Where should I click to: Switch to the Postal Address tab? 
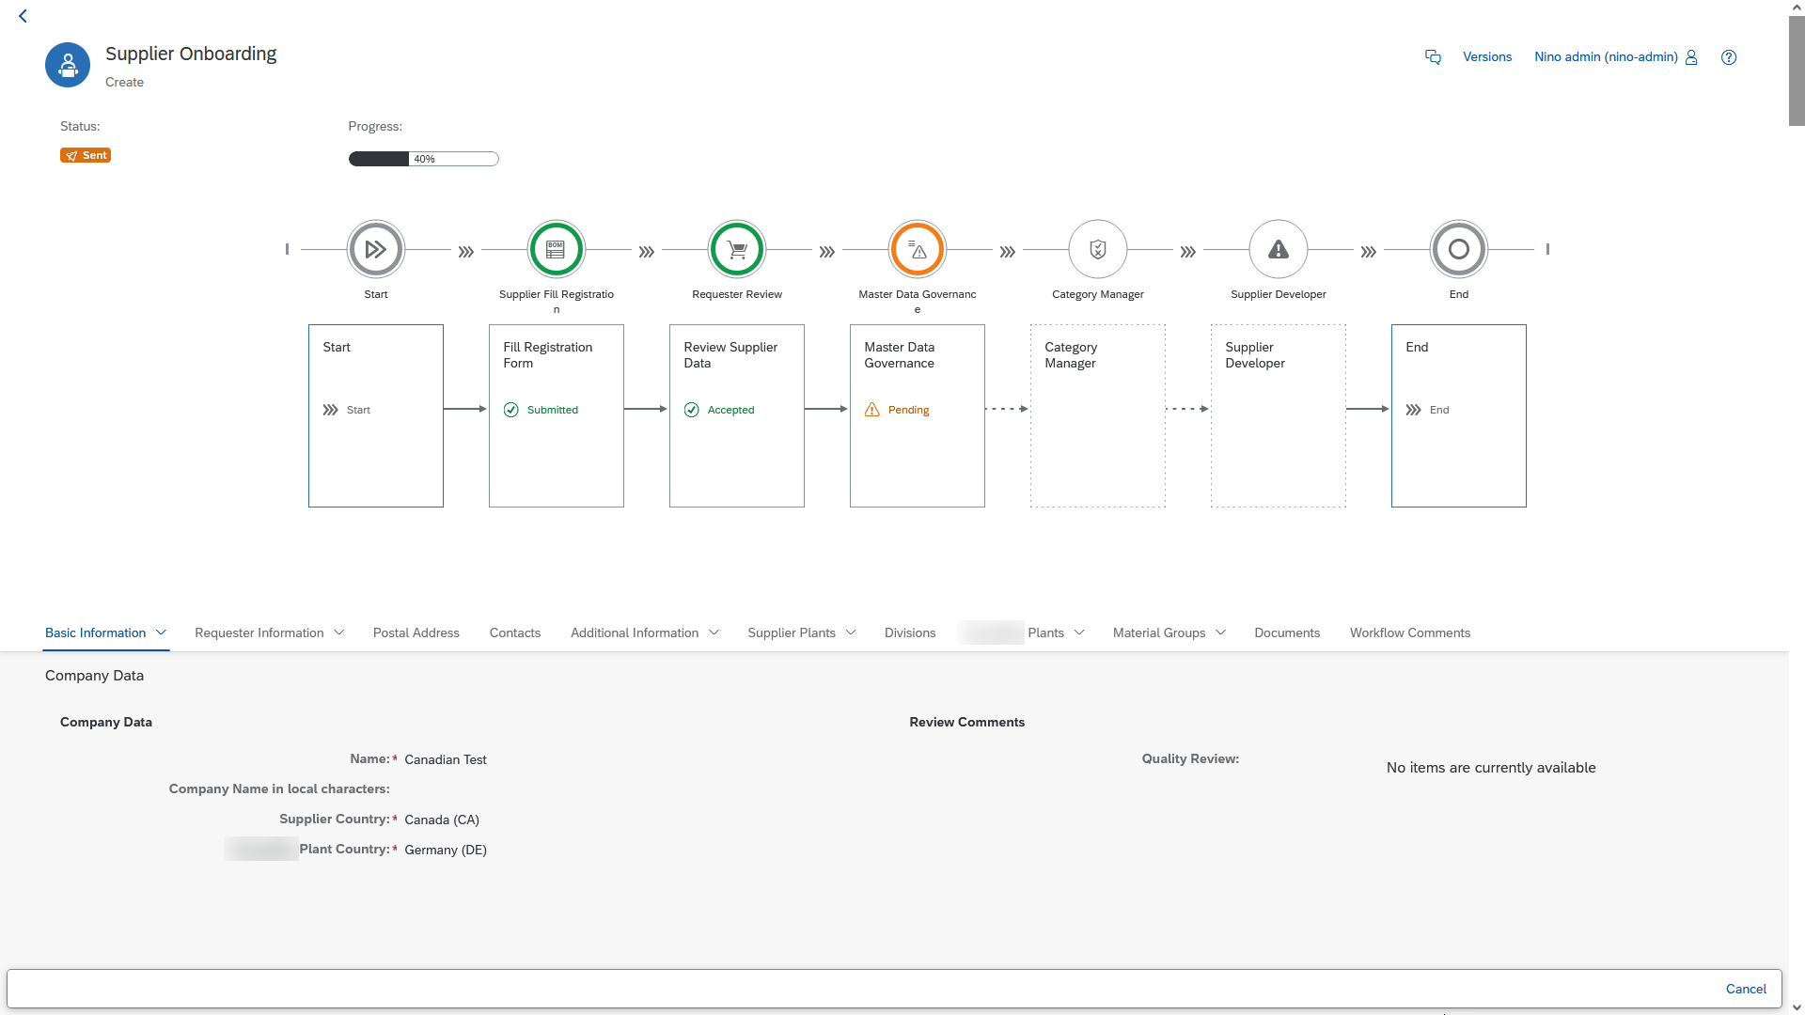coord(416,632)
